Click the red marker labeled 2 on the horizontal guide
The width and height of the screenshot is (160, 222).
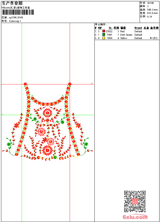pos(92,83)
